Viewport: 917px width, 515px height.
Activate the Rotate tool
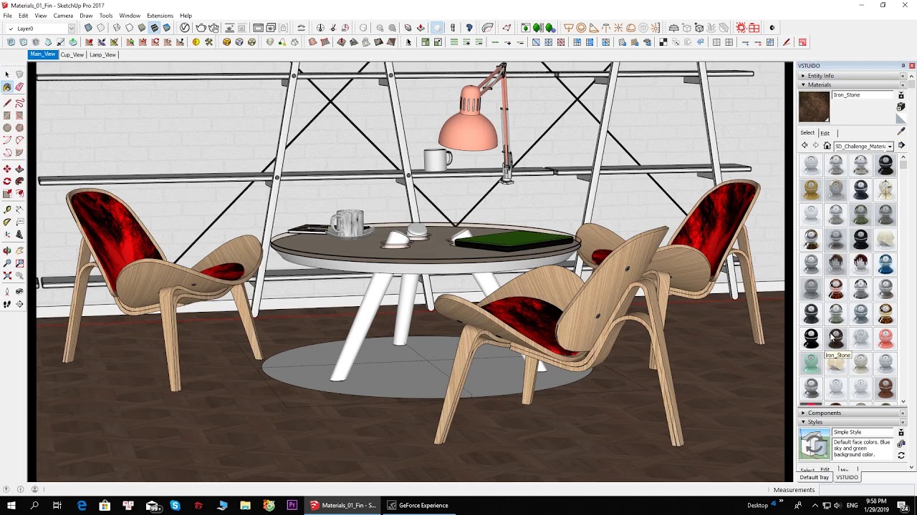point(7,181)
